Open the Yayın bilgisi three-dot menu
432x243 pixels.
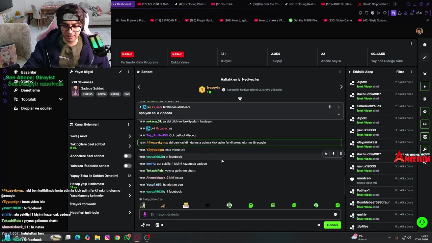click(128, 72)
